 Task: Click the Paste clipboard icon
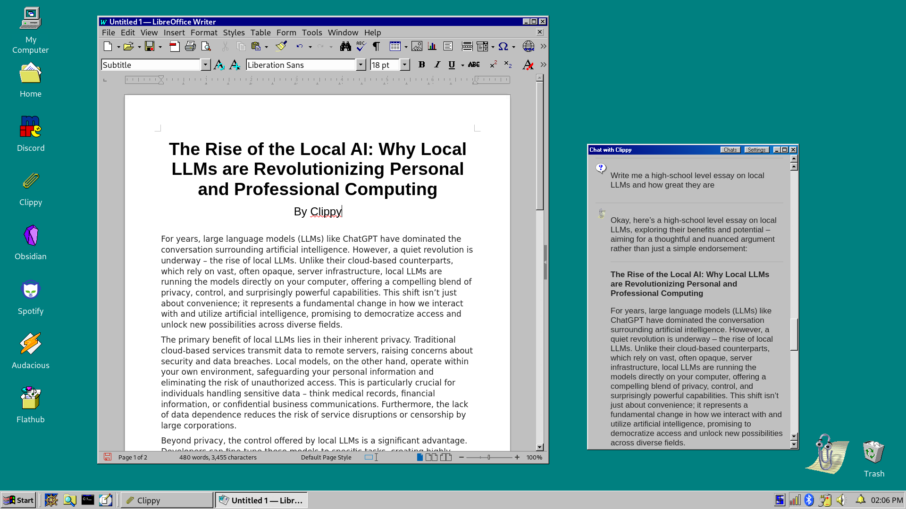[256, 46]
